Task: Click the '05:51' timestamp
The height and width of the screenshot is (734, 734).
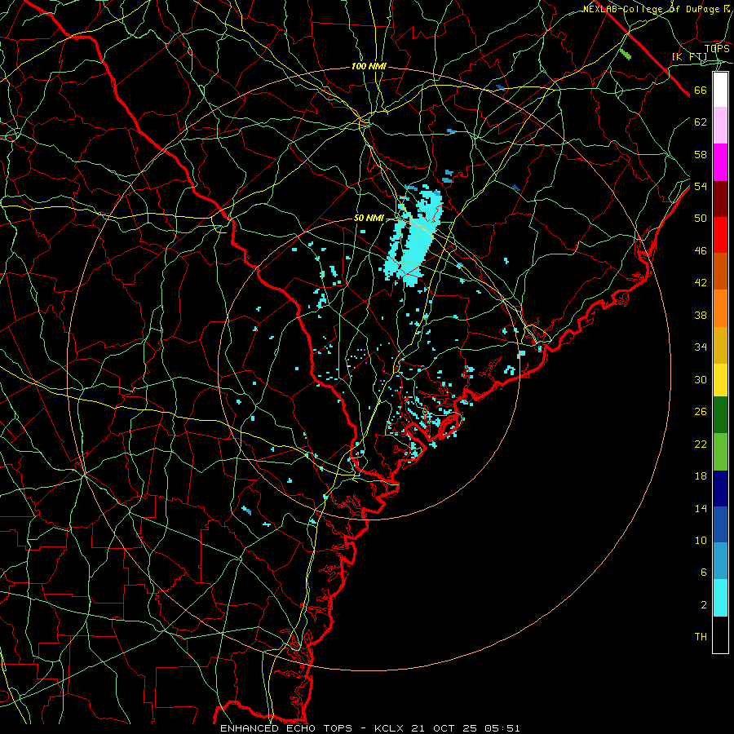Action: [x=502, y=728]
